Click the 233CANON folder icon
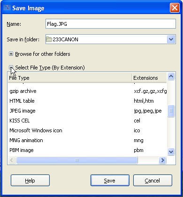The height and width of the screenshot is (197, 183). (49, 39)
